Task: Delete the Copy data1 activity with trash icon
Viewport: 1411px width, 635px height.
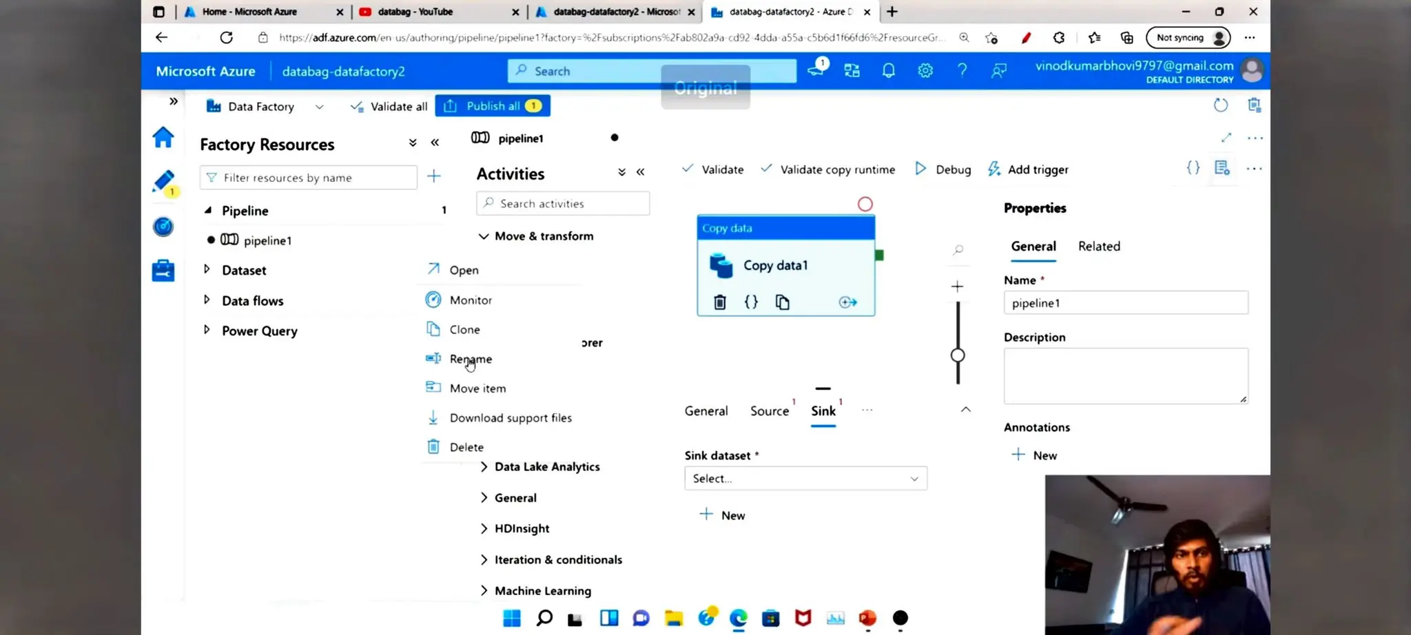Action: (x=720, y=302)
